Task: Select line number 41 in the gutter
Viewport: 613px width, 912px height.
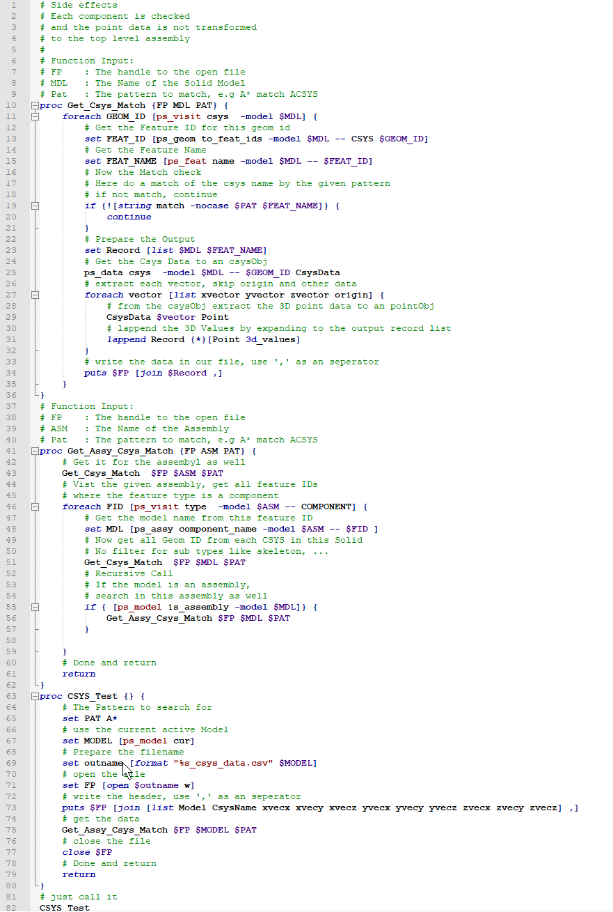Action: click(x=10, y=450)
